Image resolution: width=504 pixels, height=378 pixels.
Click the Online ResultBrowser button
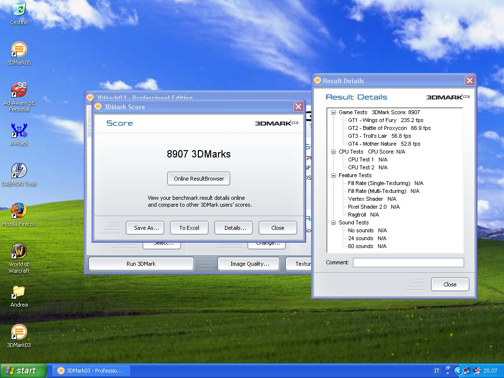click(199, 179)
